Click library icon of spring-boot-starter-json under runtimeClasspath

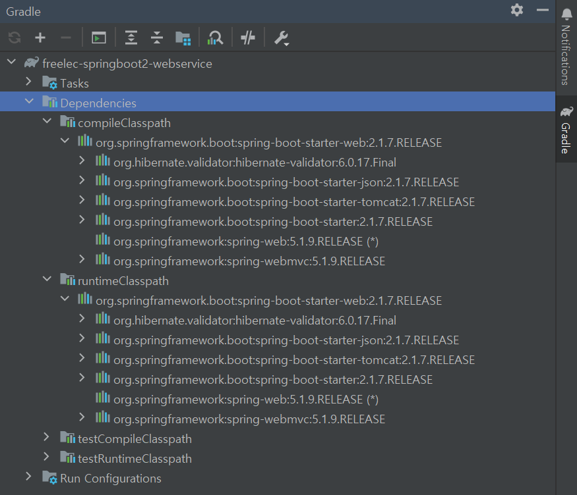click(x=103, y=338)
